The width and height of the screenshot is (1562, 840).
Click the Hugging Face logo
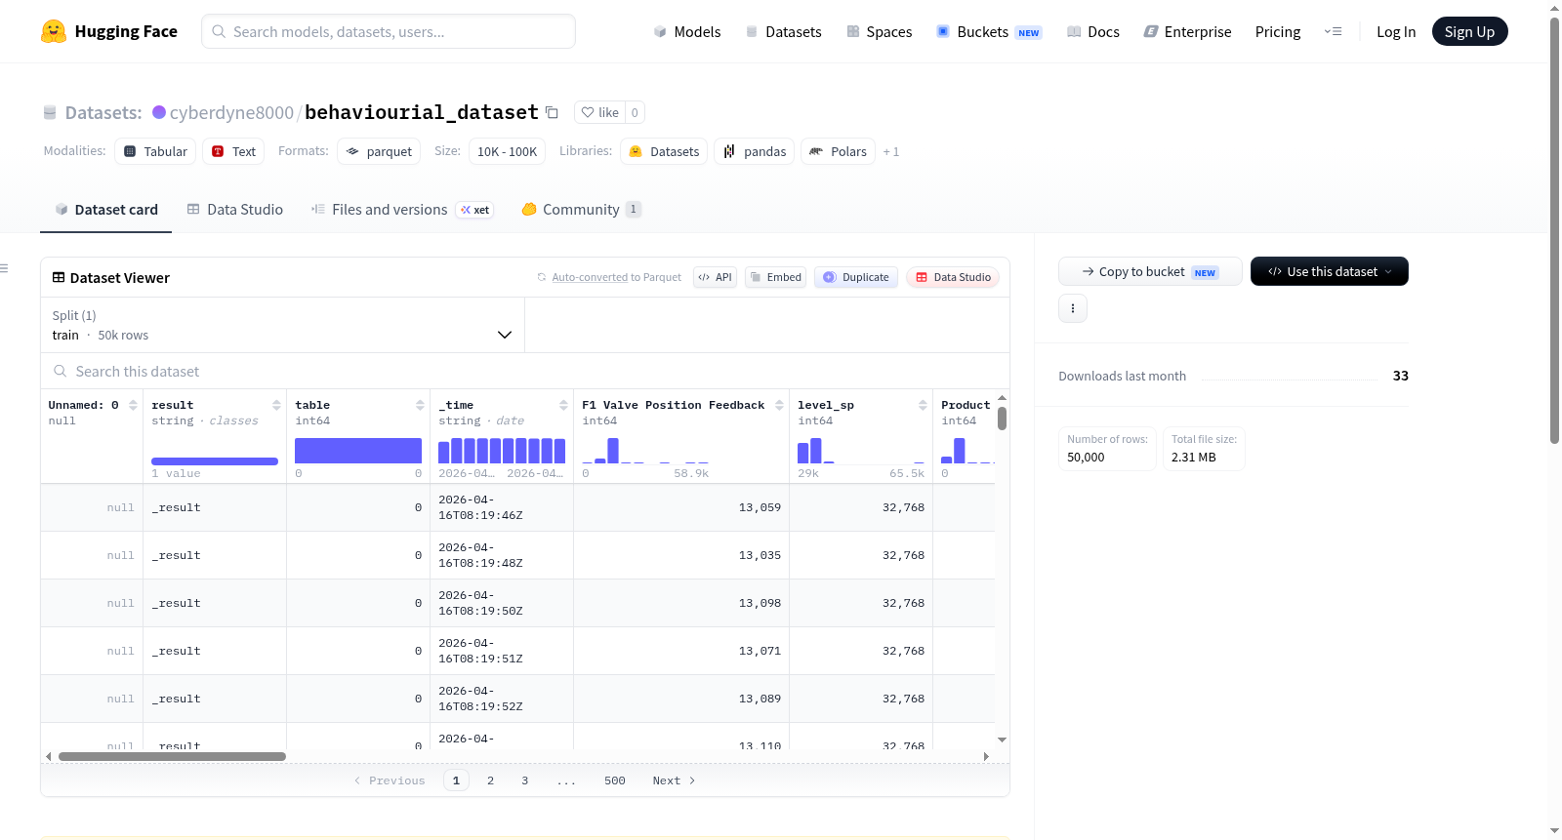tap(109, 31)
